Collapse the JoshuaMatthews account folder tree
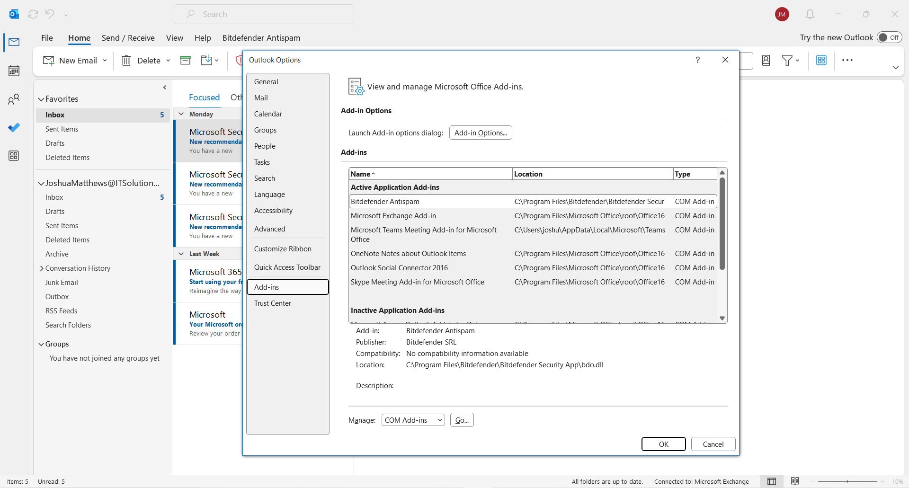Viewport: 909px width, 488px height. click(x=41, y=184)
